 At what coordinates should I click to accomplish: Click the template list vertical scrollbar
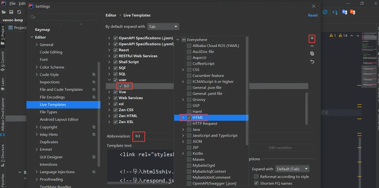[306, 109]
